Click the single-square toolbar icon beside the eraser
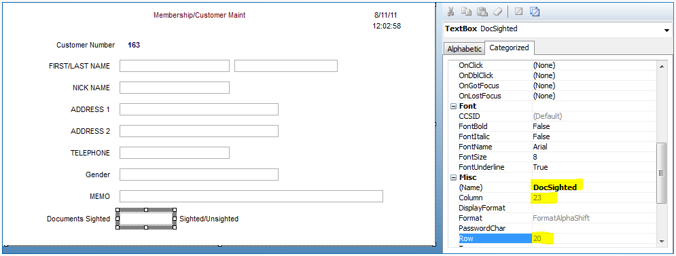The width and height of the screenshot is (676, 256). [518, 12]
